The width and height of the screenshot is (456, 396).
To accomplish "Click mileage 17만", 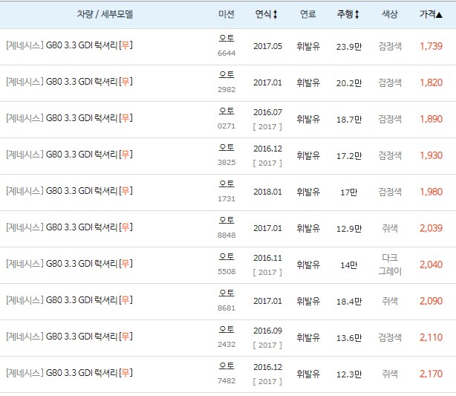I will click(349, 192).
